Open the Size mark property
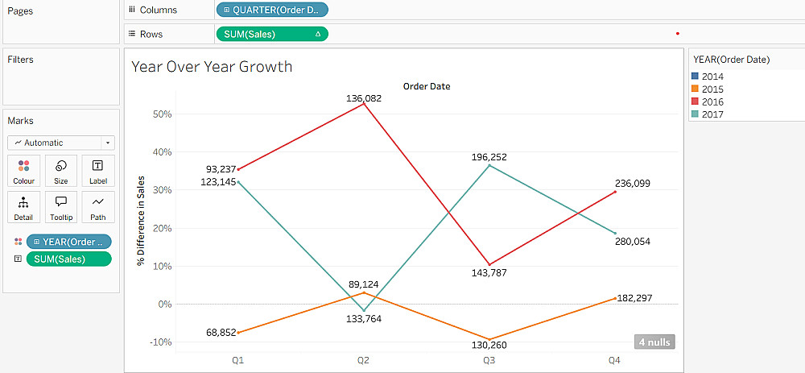Screen dimensions: 805x373 [x=61, y=170]
